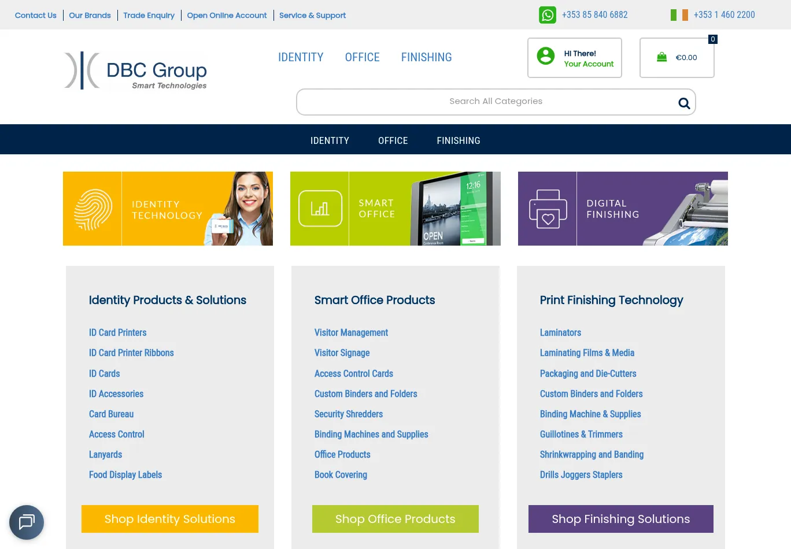This screenshot has height=549, width=791.
Task: Click the Shop Identity Solutions button
Action: tap(169, 519)
